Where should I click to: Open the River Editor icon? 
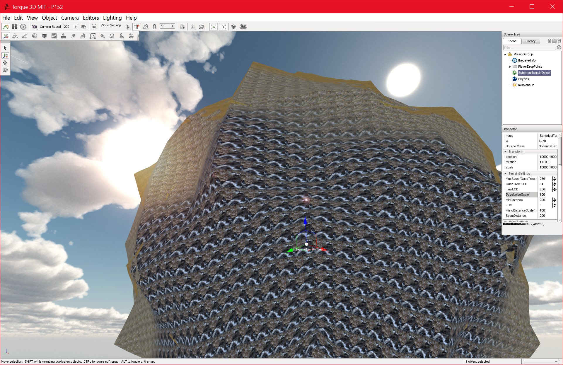click(x=112, y=36)
